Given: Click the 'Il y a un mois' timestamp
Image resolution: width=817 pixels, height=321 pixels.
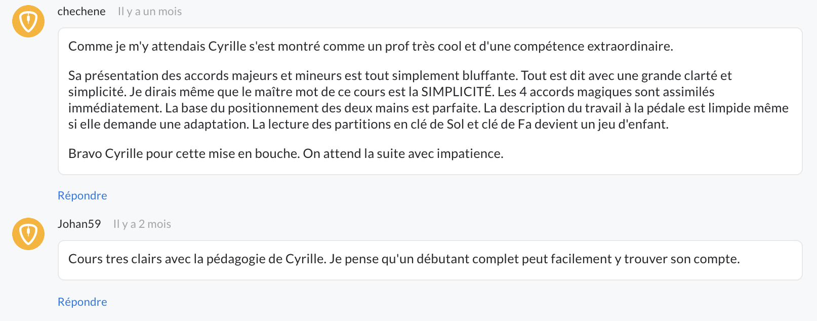Looking at the screenshot, I should pyautogui.click(x=150, y=12).
